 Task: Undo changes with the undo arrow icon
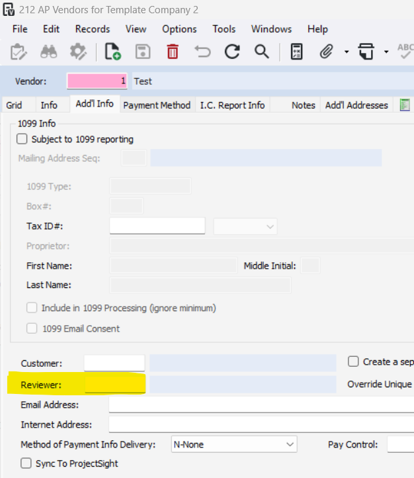point(202,52)
